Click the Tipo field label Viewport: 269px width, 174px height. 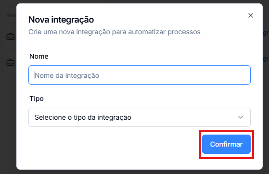(37, 99)
